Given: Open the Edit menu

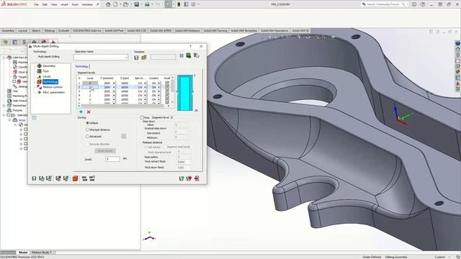Looking at the screenshot, I should [45, 5].
